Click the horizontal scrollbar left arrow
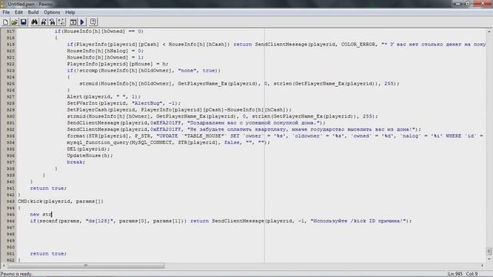The height and width of the screenshot is (277, 493). pos(3,265)
